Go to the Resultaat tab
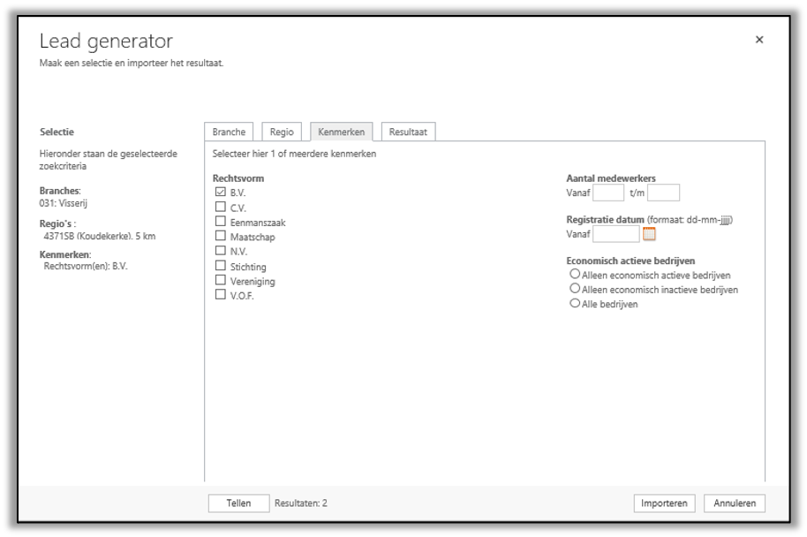This screenshot has width=807, height=537. [x=408, y=132]
